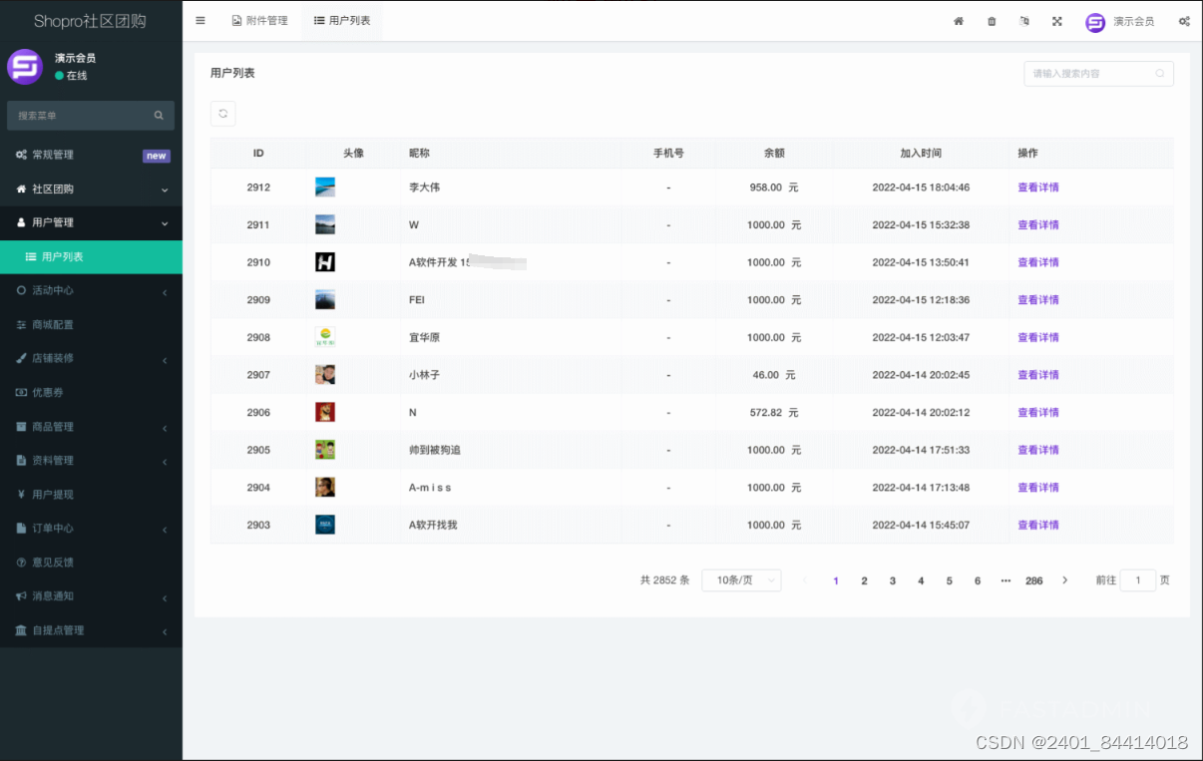Open the settings gears icon at top right

point(1184,20)
